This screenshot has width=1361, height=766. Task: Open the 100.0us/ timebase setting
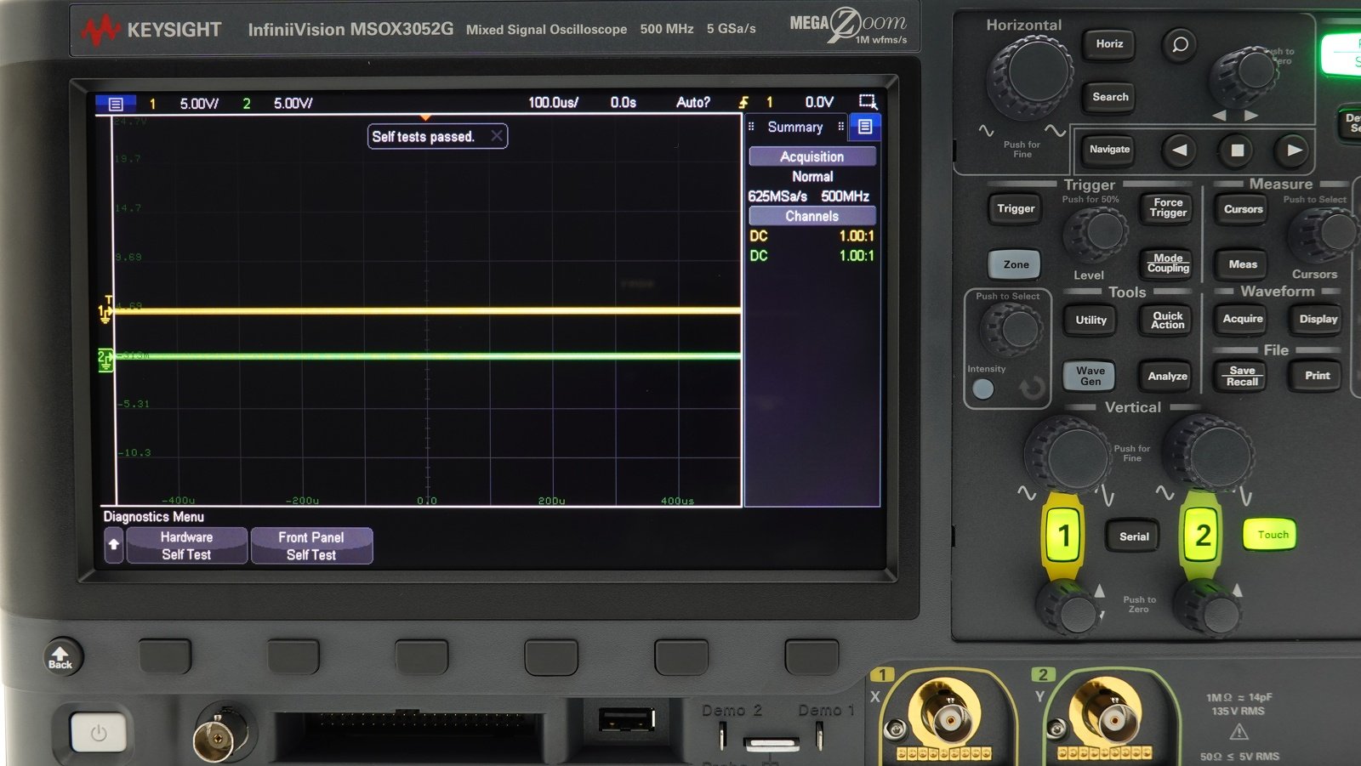(553, 102)
